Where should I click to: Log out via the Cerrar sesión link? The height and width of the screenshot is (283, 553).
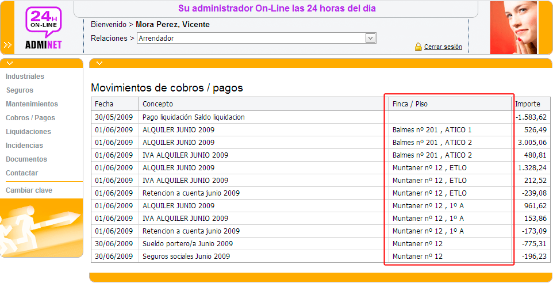pyautogui.click(x=443, y=47)
